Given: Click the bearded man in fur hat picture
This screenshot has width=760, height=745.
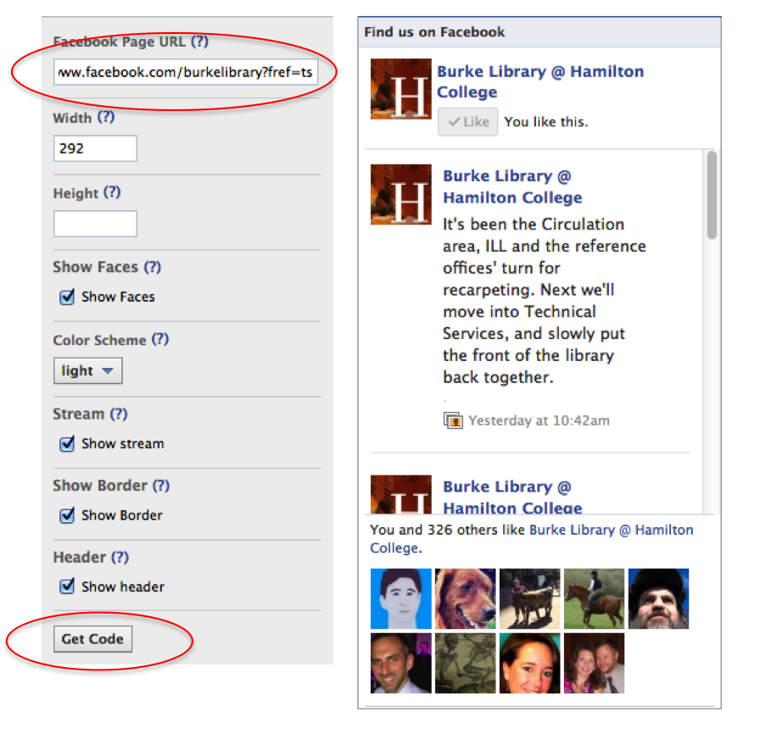Looking at the screenshot, I should (659, 598).
